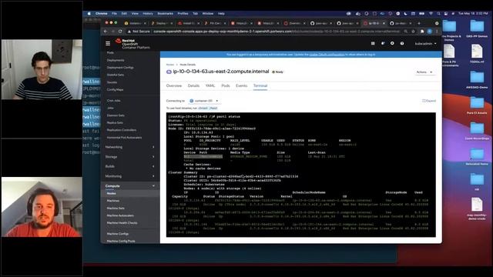Click the Wi-Fi icon in menu bar

[x=431, y=14]
